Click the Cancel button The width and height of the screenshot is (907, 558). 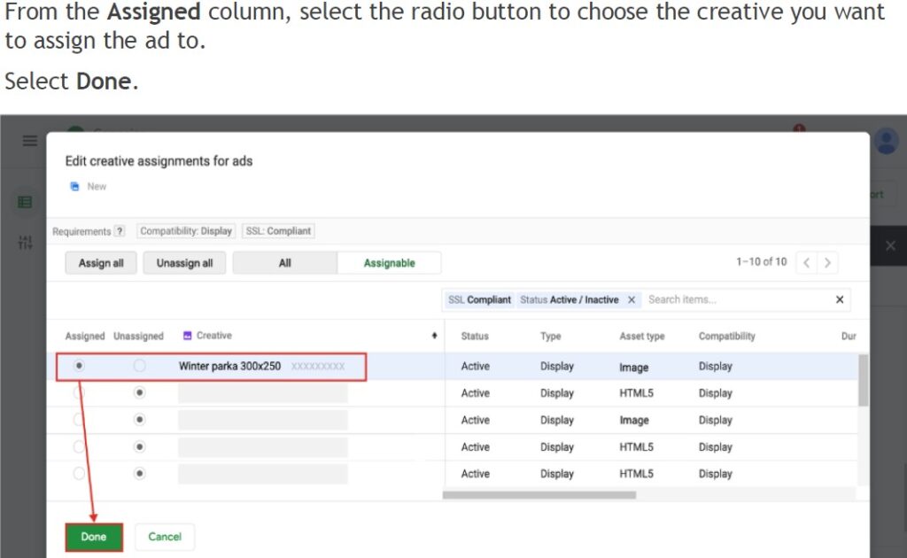pos(165,537)
